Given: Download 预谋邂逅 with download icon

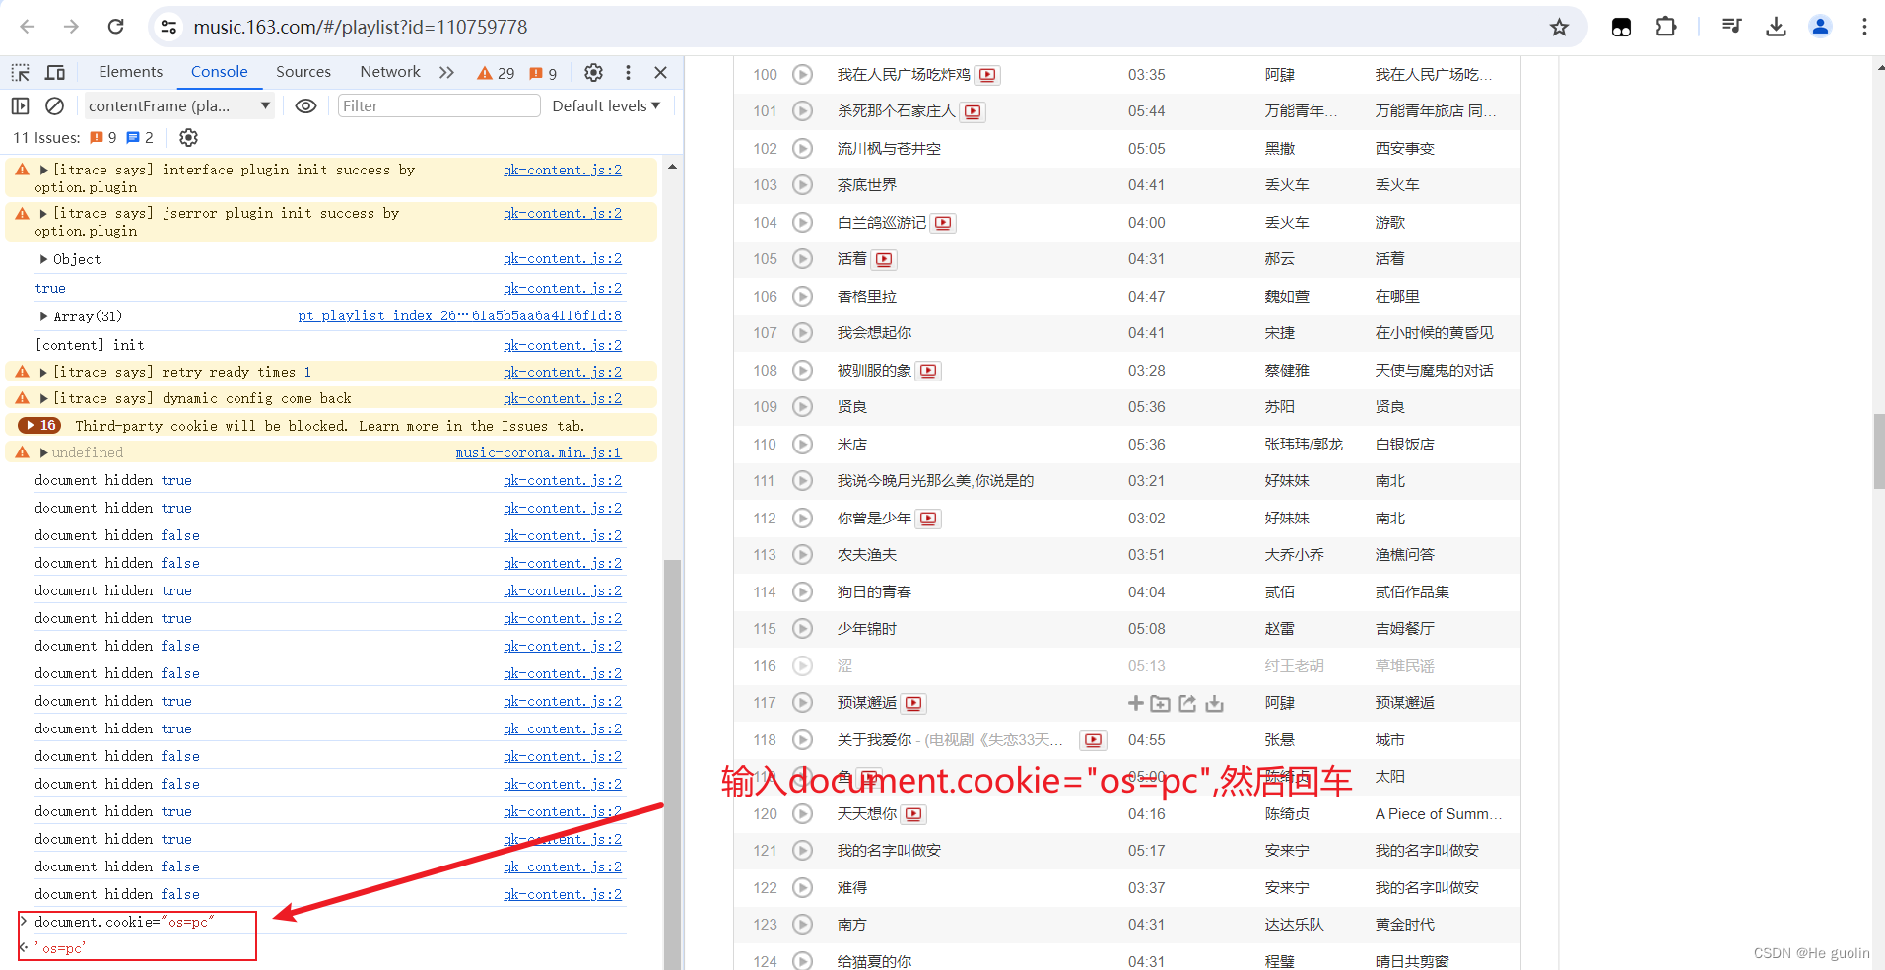Looking at the screenshot, I should [x=1214, y=703].
